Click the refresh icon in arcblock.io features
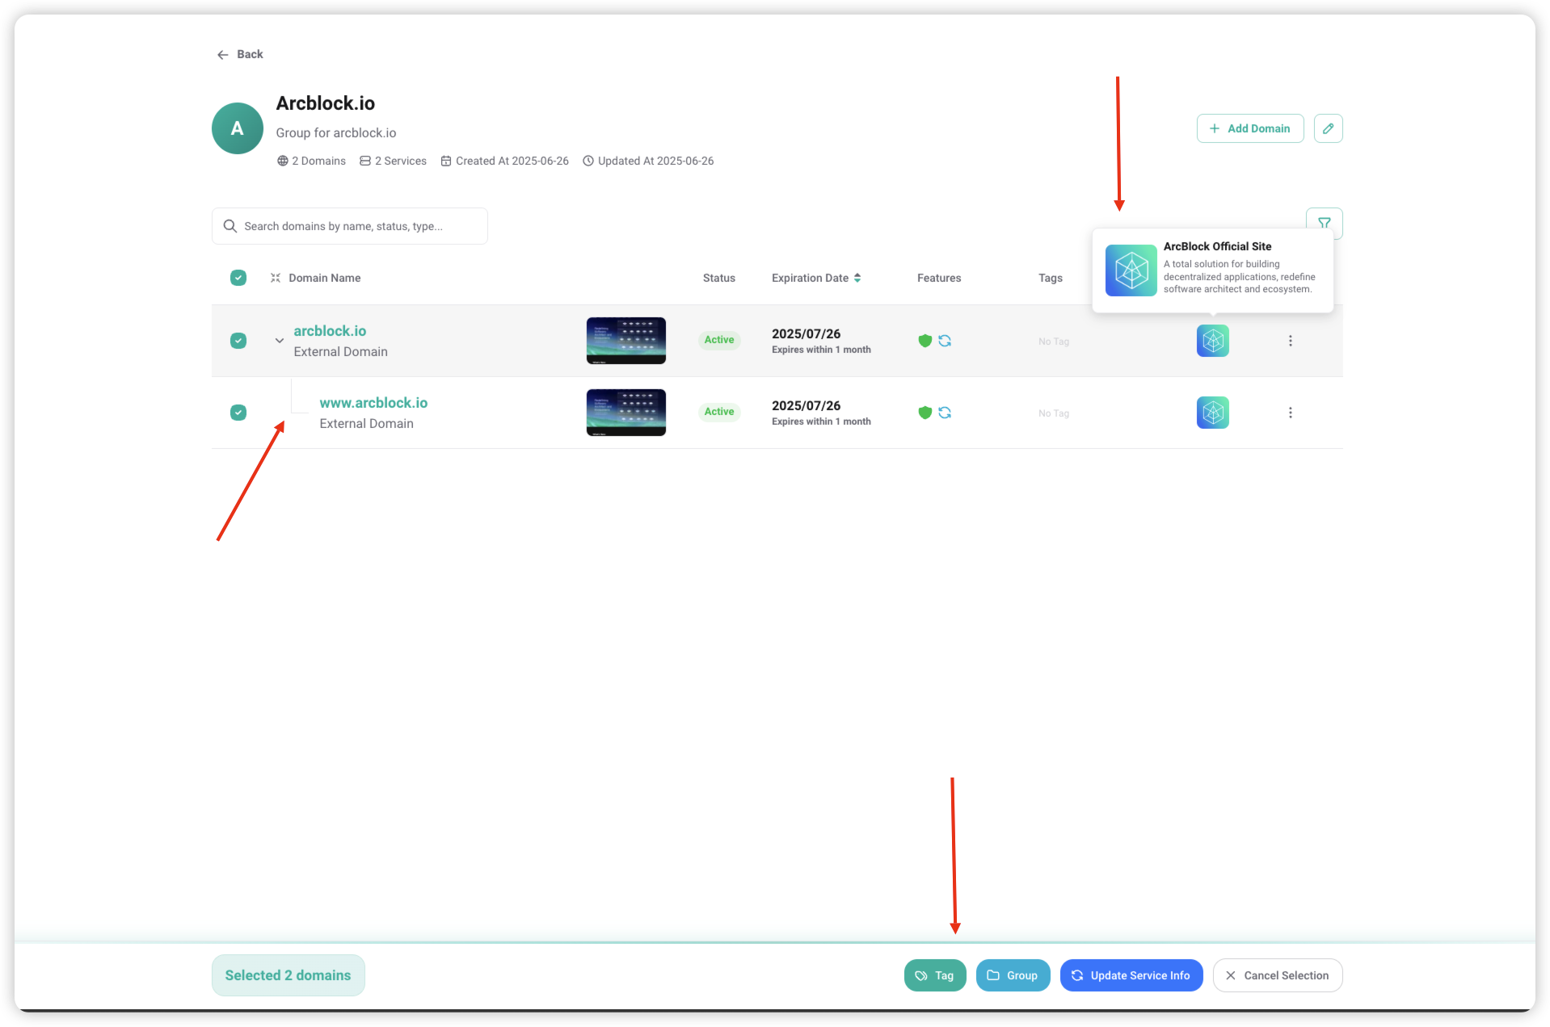Viewport: 1550px width, 1027px height. tap(945, 341)
